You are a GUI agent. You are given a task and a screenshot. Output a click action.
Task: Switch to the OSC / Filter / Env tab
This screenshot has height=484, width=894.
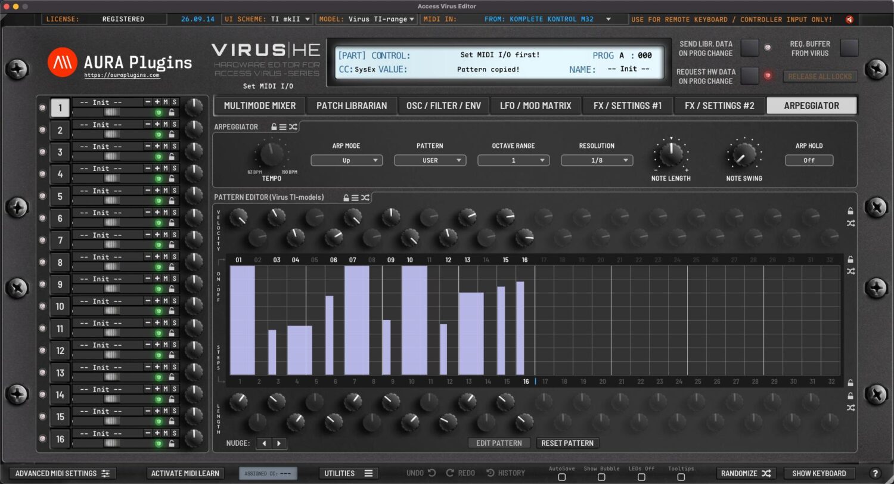pyautogui.click(x=443, y=106)
